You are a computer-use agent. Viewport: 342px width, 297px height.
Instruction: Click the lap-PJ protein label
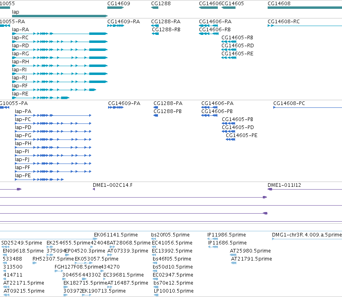coord(22,160)
